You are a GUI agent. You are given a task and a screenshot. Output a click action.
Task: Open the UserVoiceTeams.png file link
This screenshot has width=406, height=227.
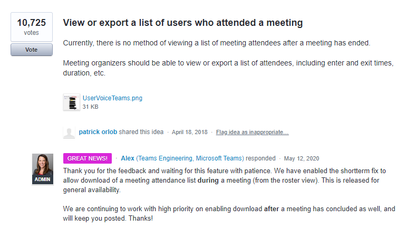pos(112,98)
